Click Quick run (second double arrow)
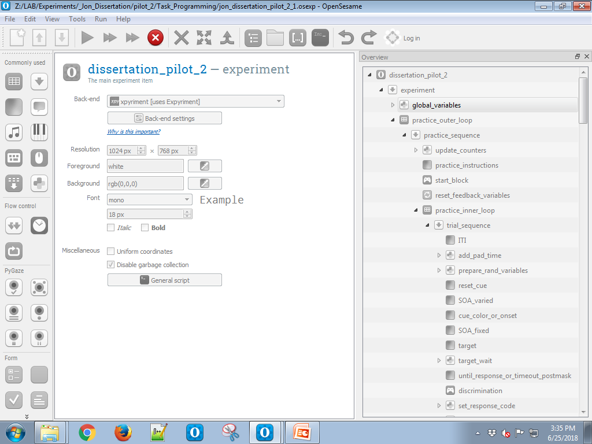 132,38
